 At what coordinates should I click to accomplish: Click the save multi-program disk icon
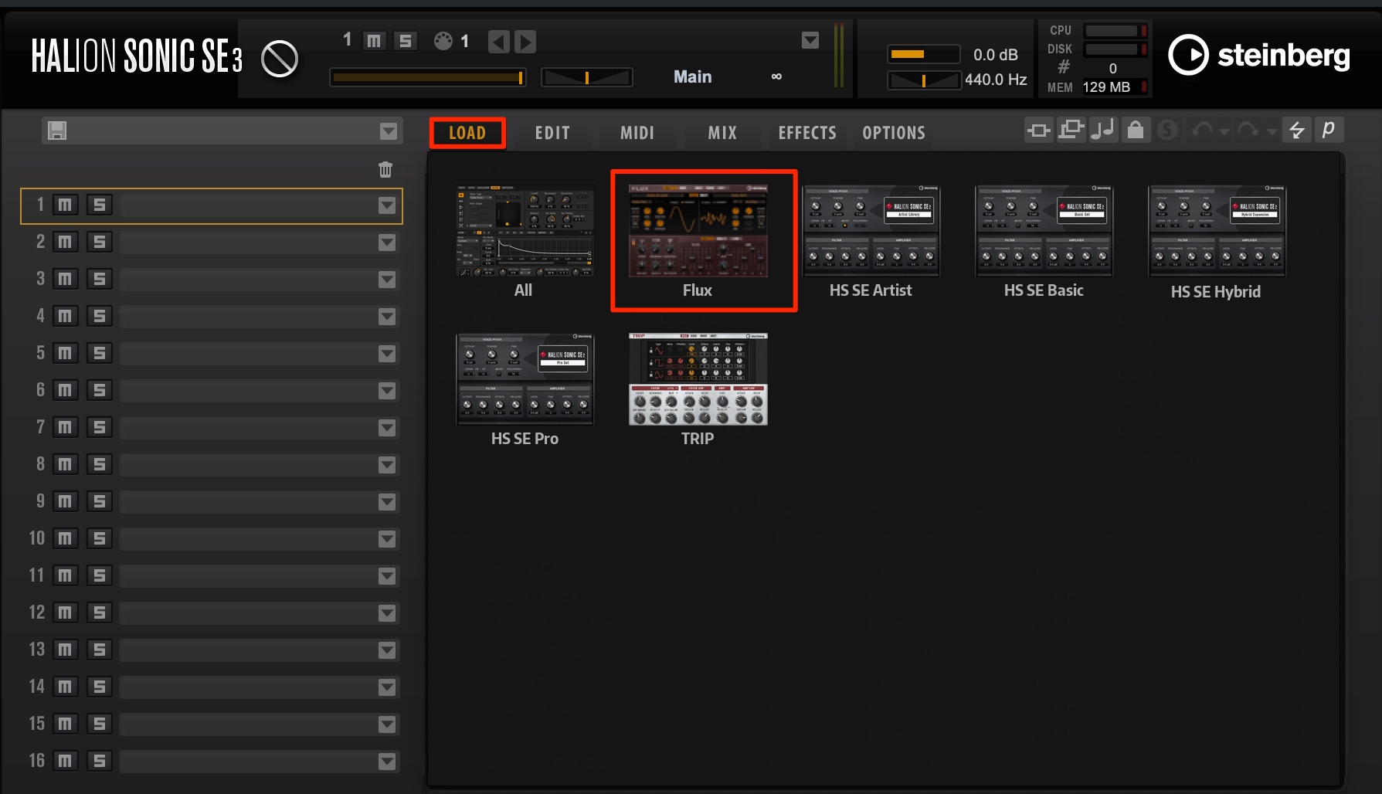[x=57, y=131]
